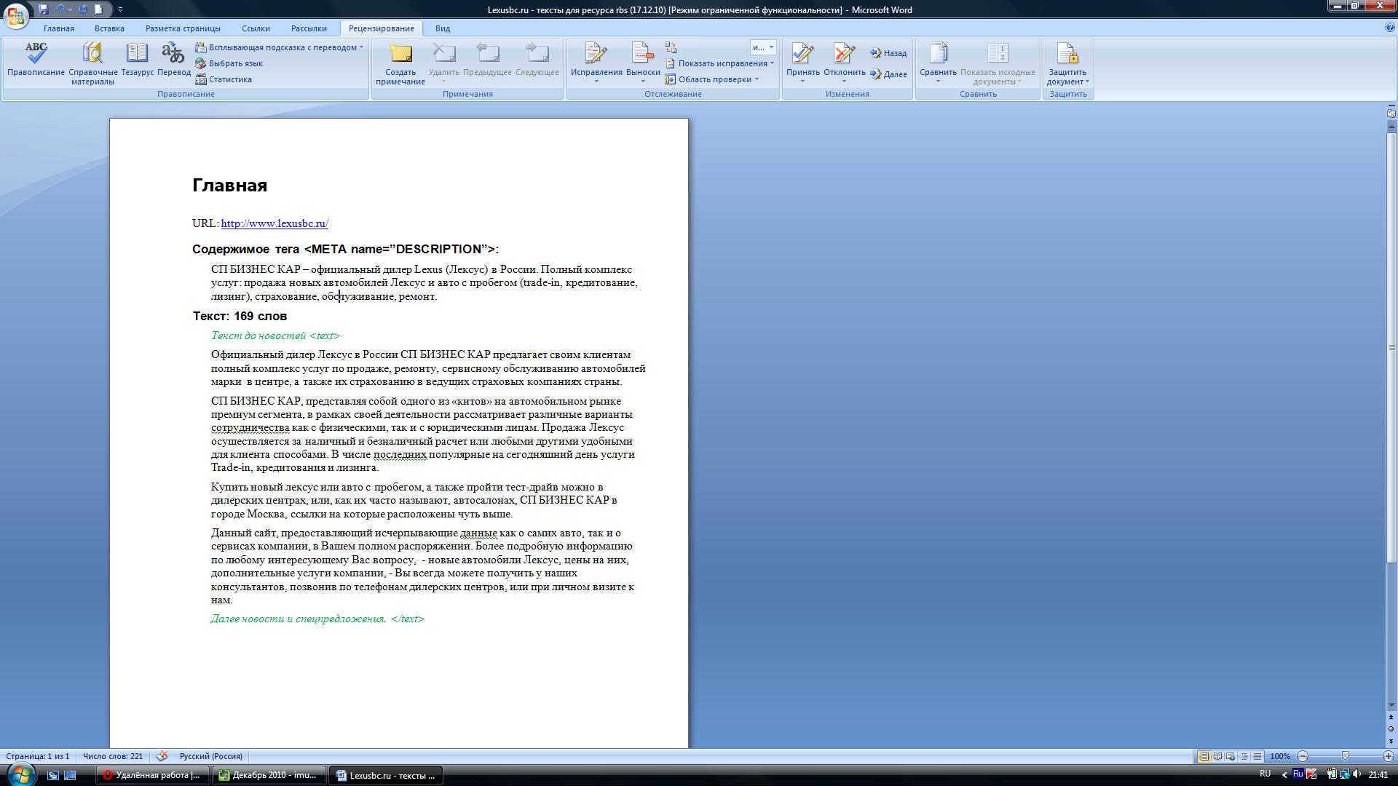
Task: Click the Принять accept change icon
Action: pyautogui.click(x=802, y=55)
